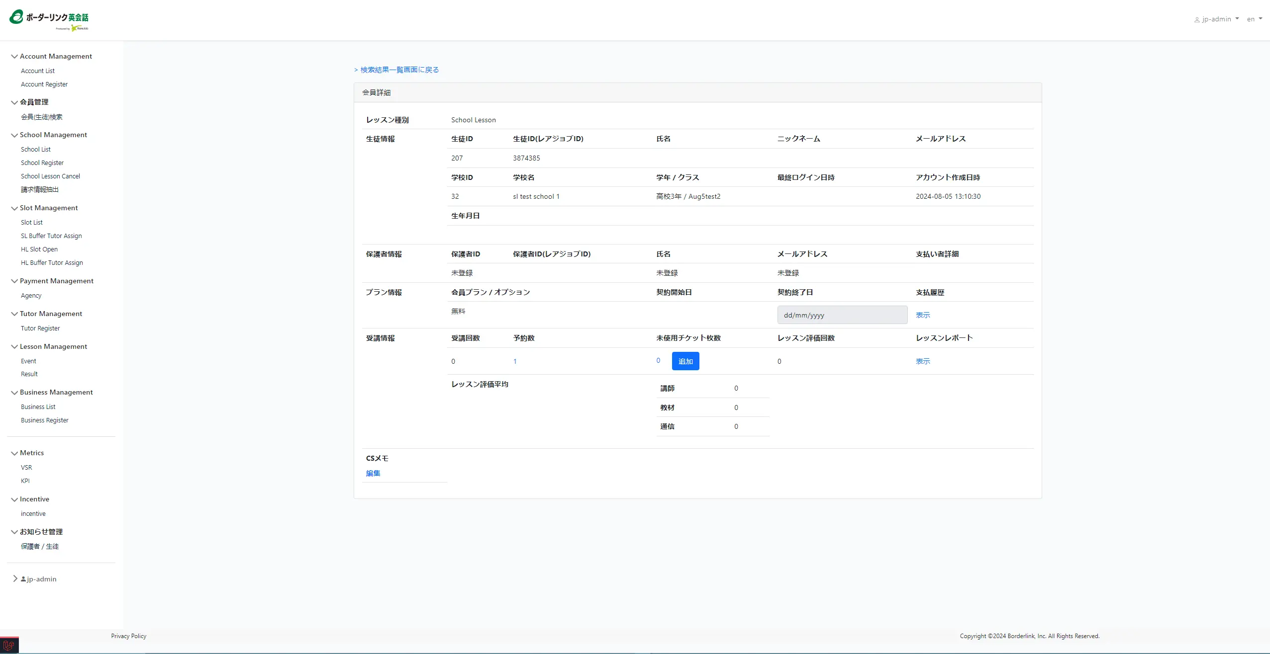The image size is (1270, 654).
Task: Click 編集 link under CSメモ
Action: [x=373, y=473]
